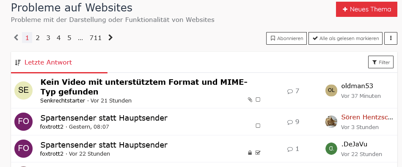Image resolution: width=402 pixels, height=167 pixels.
Task: Toggle the checked box of thread with 1 reply
Action: 258,153
